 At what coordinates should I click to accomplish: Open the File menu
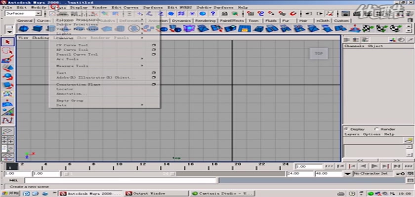tap(7, 7)
